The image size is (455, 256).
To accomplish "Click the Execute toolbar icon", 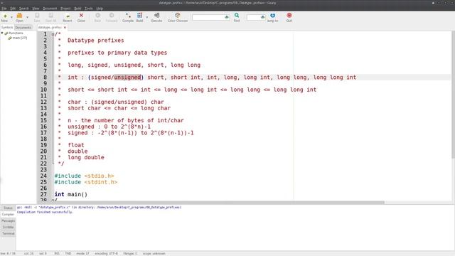I will pyautogui.click(x=156, y=17).
